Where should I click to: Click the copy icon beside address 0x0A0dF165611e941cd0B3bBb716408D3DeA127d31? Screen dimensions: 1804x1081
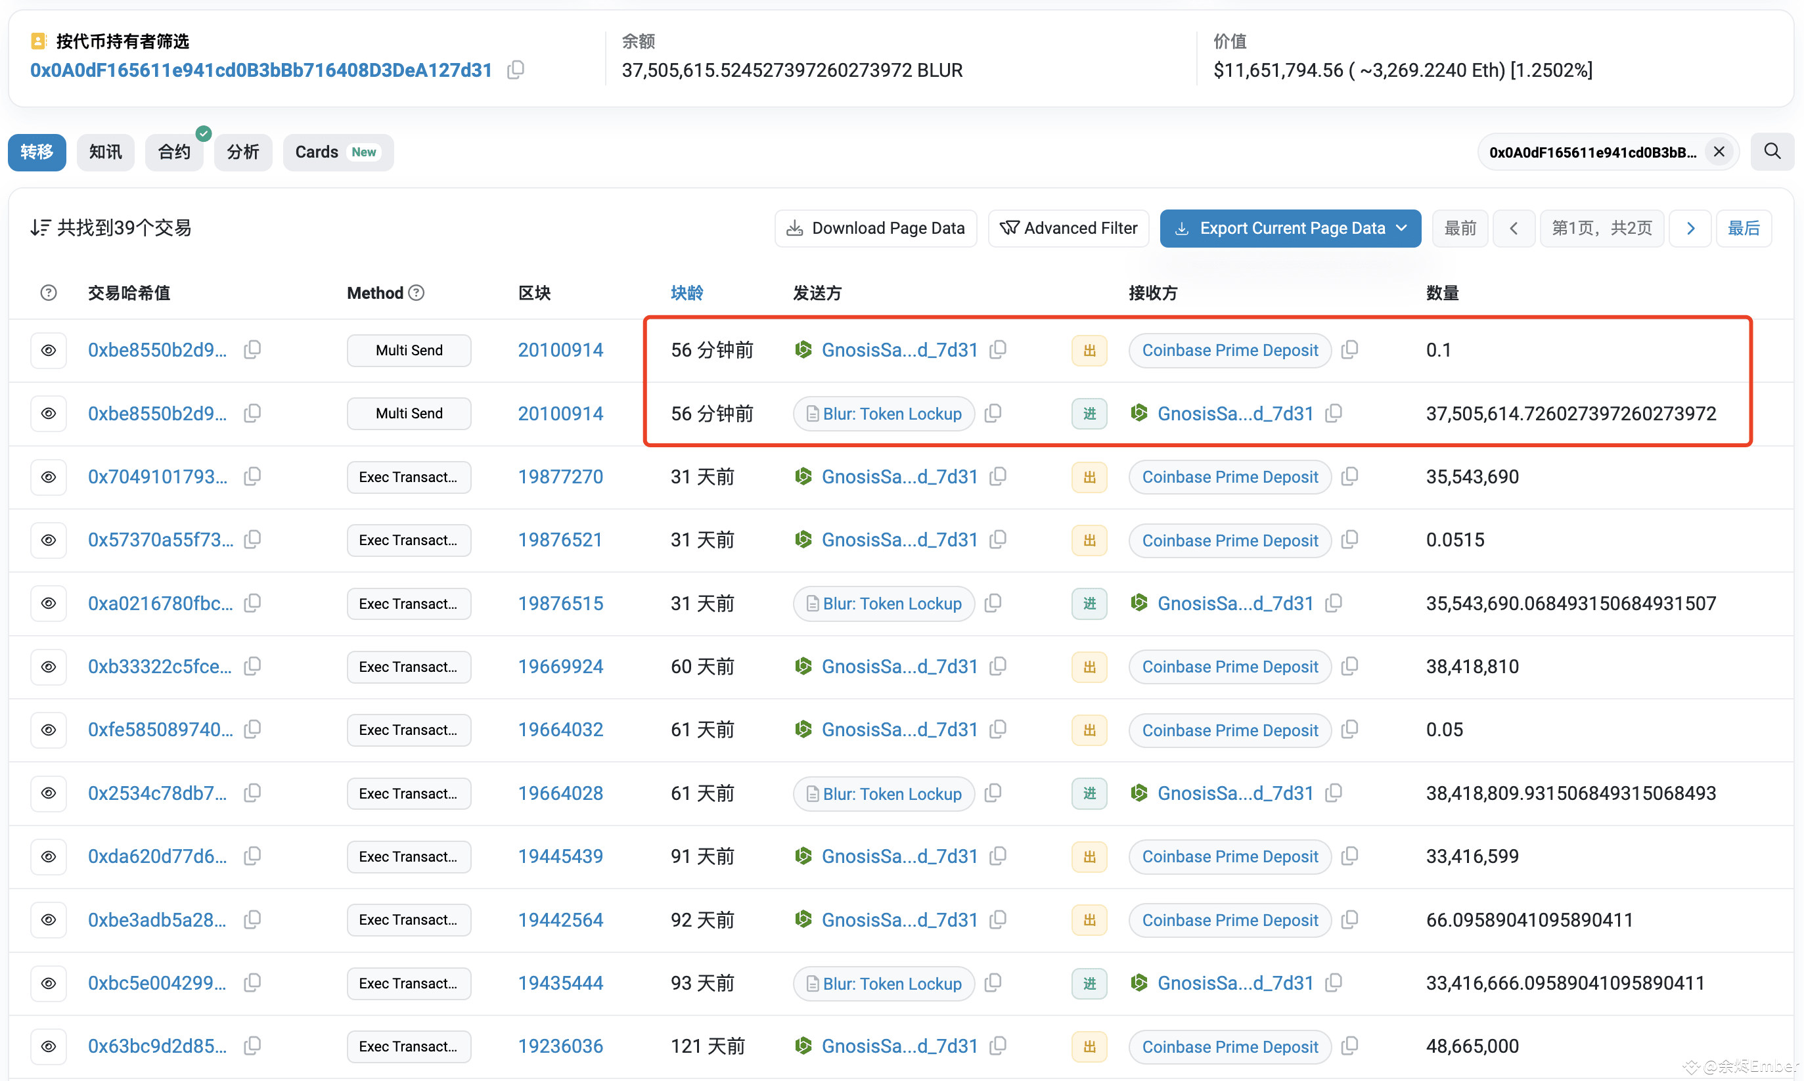click(516, 70)
